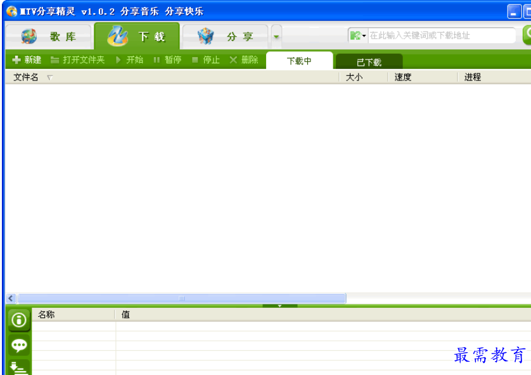Sort by 进程 progress column

click(494, 77)
